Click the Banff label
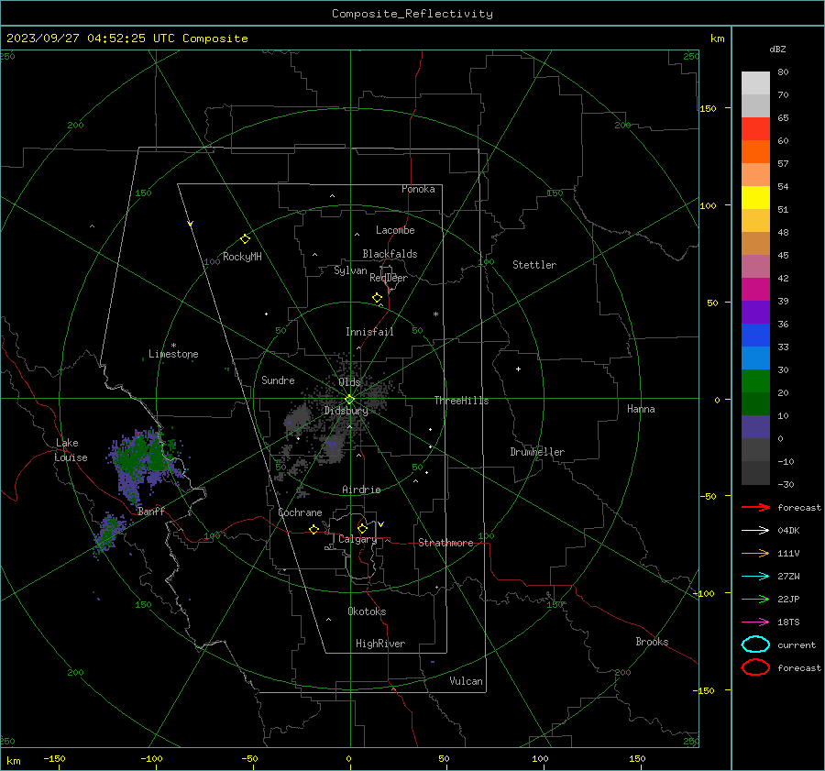 point(151,512)
